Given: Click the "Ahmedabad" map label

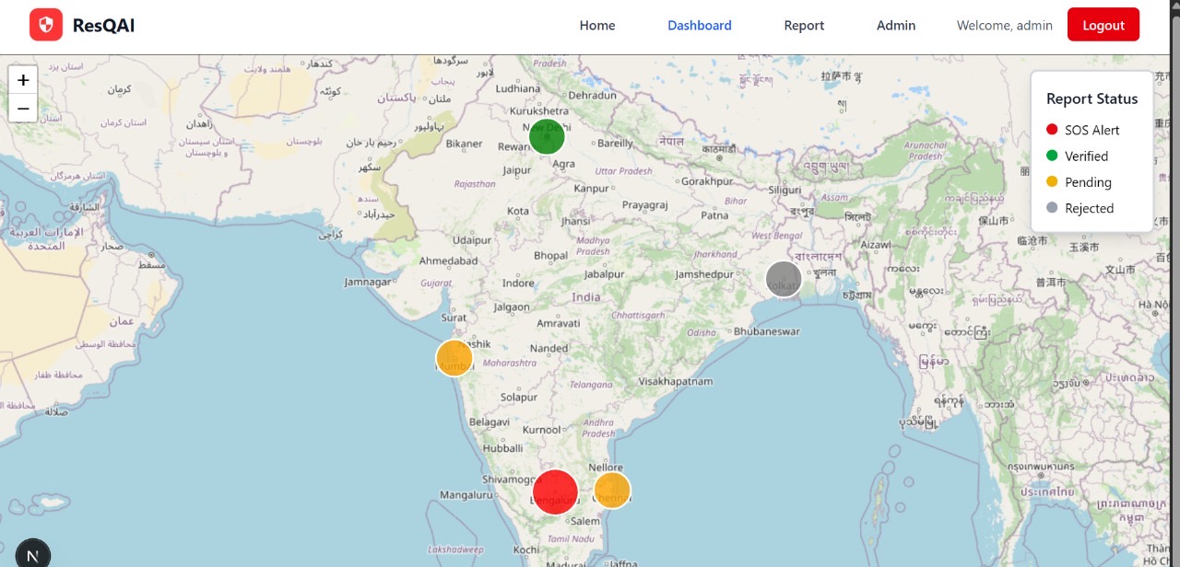Looking at the screenshot, I should (x=449, y=260).
